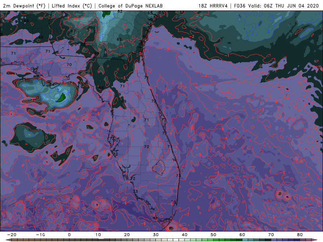The height and width of the screenshot is (242, 323).
Task: Click the 'F036' forecast hour label
Action: click(x=240, y=6)
